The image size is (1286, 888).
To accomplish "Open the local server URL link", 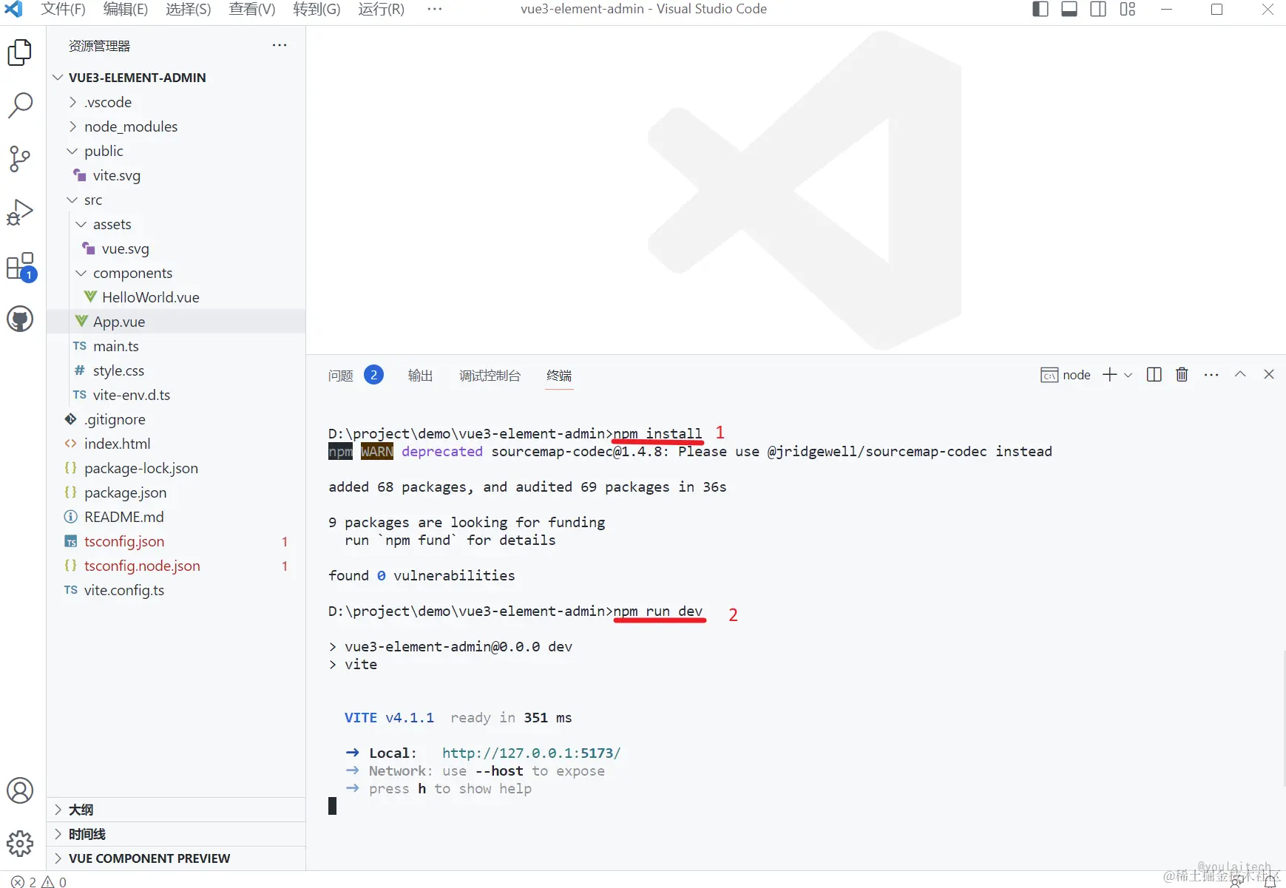I will pyautogui.click(x=531, y=753).
